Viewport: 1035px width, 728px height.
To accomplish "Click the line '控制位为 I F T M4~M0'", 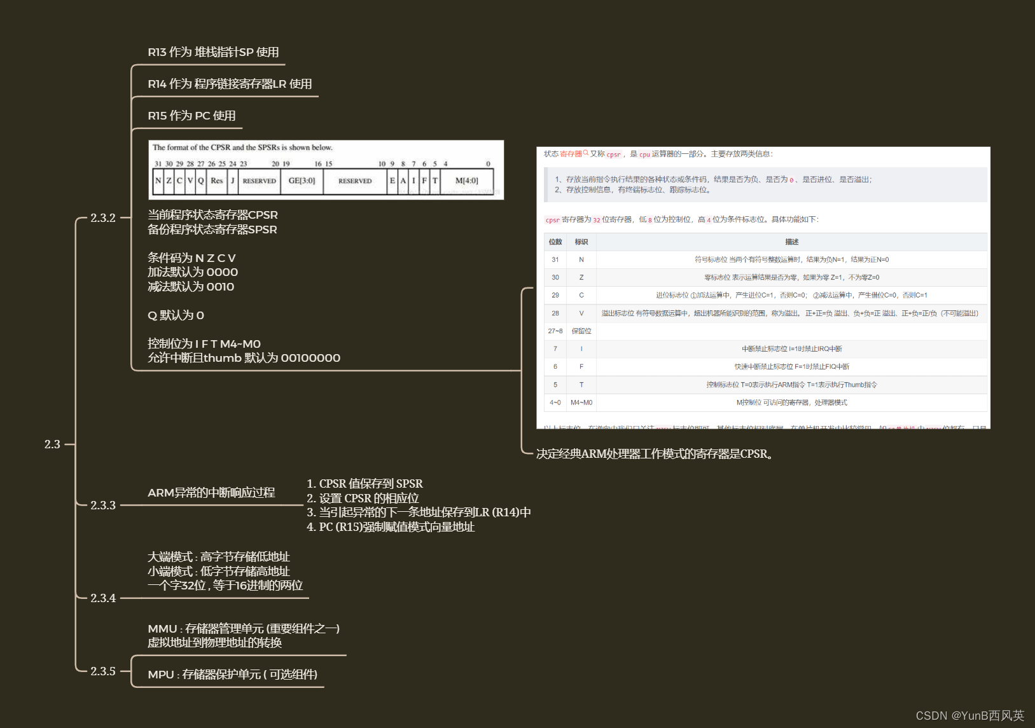I will pyautogui.click(x=204, y=344).
